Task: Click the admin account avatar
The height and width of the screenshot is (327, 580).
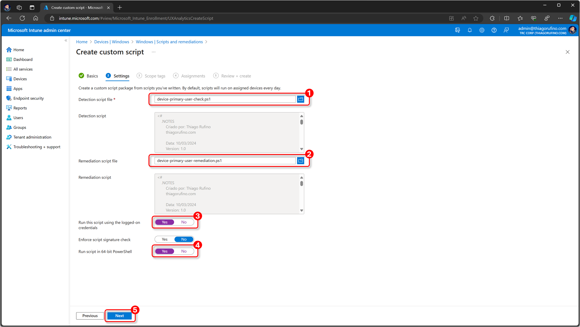Action: [572, 30]
